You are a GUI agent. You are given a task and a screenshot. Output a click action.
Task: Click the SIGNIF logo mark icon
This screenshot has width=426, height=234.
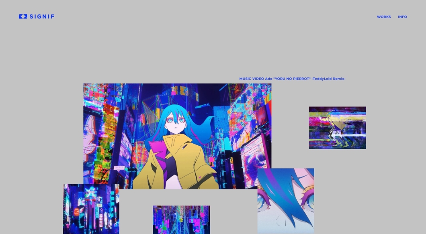pyautogui.click(x=23, y=16)
